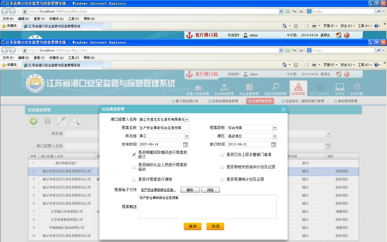Uncheck 是否根据实际情况进行预案的修订

(x=134, y=155)
